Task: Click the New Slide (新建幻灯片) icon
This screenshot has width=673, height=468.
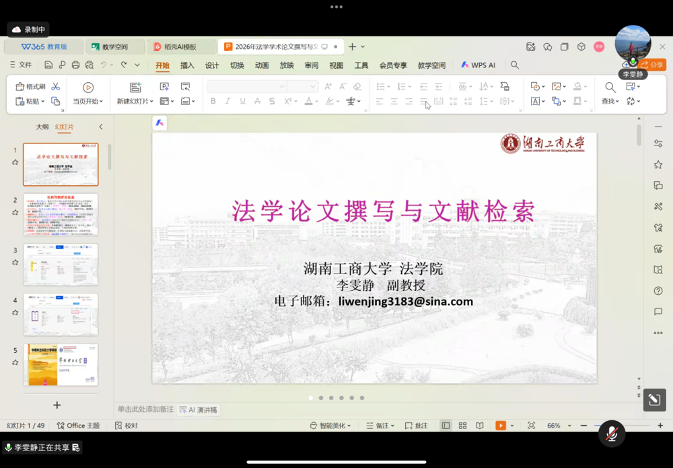Action: (135, 88)
